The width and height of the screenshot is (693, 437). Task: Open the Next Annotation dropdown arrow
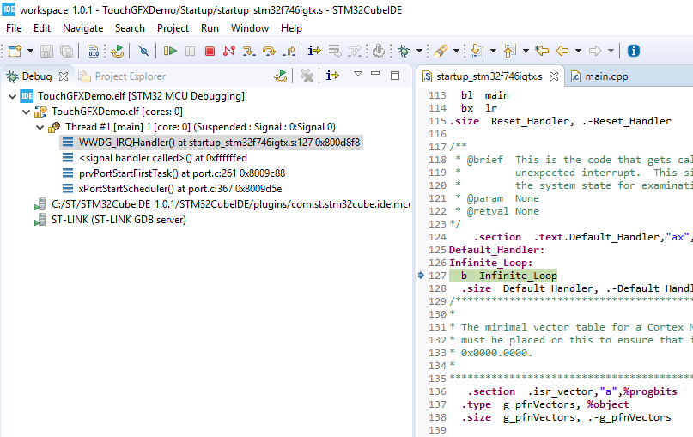[493, 51]
